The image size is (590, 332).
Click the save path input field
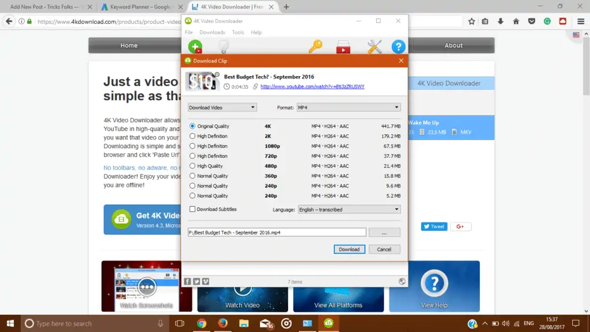point(277,233)
